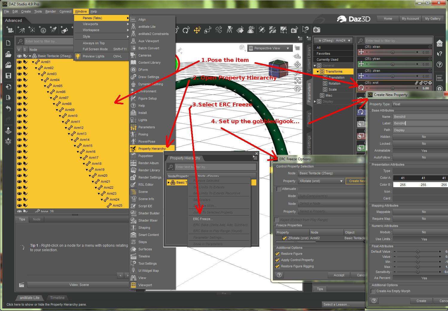Click the Export document icon
The image size is (448, 311).
point(8,97)
